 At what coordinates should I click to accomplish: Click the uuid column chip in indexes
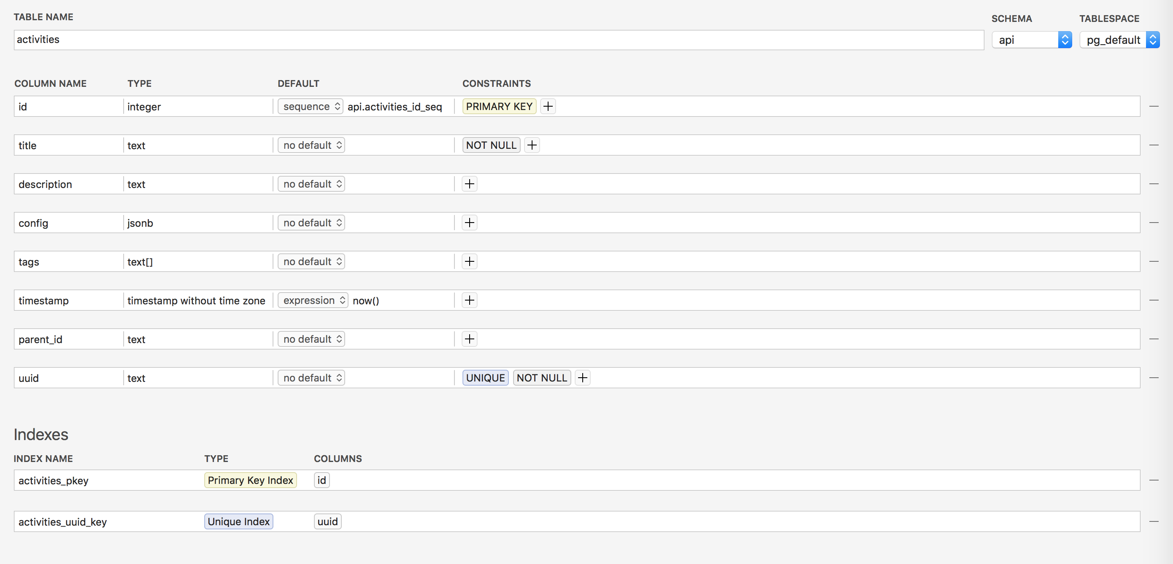327,521
